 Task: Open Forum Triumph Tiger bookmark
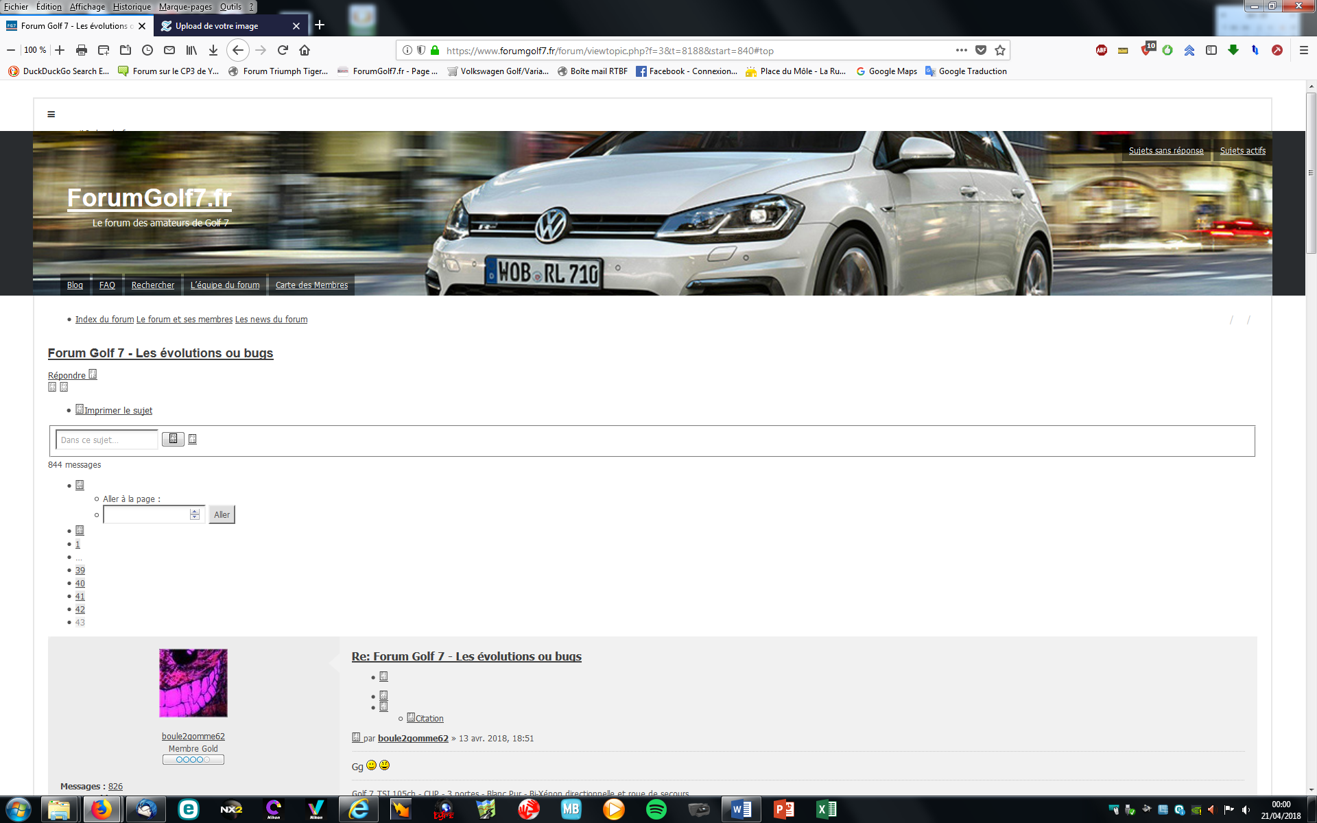(x=278, y=71)
